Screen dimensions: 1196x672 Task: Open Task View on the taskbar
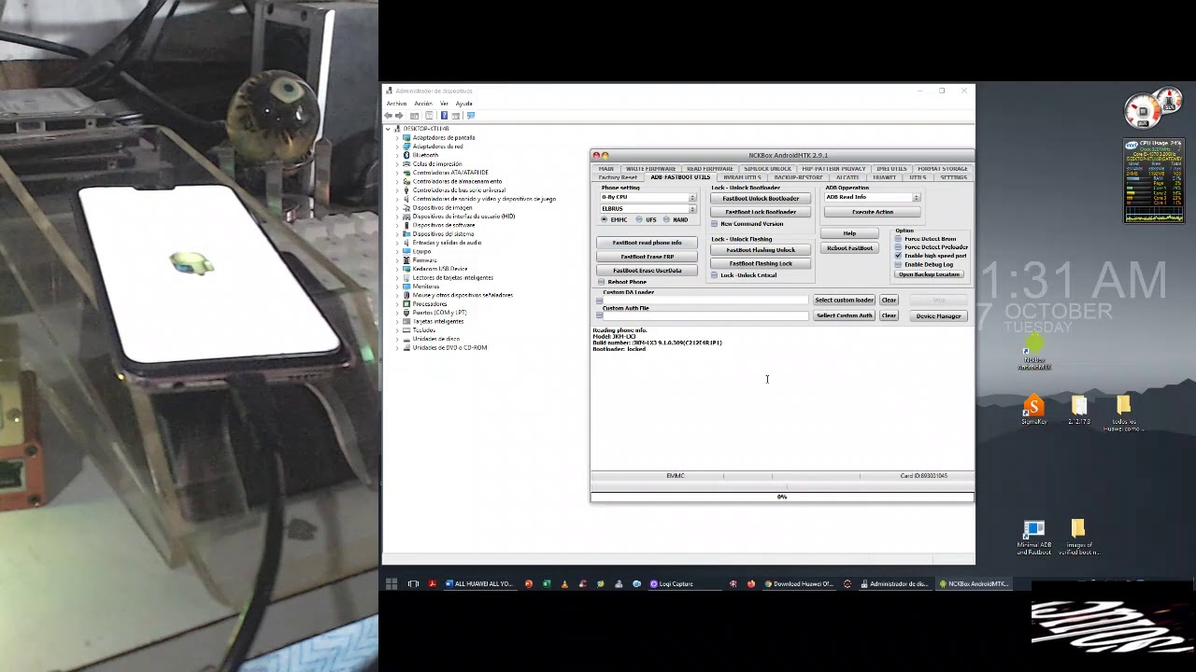(413, 584)
